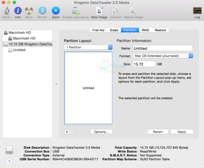Screen dimensions: 204x168
Task: Click the Resize Image toolbar icon
Action: [x=133, y=11]
